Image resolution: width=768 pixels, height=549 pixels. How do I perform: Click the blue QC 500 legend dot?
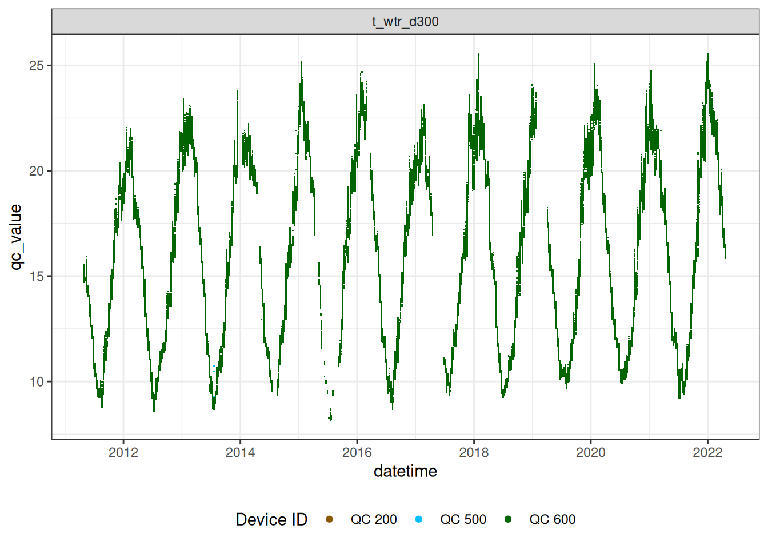tap(419, 519)
